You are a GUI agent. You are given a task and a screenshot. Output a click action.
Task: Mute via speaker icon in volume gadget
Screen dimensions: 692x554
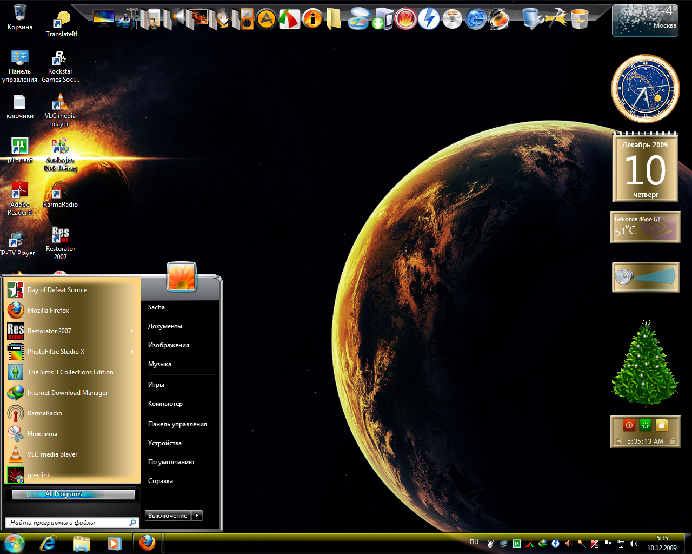coord(623,277)
